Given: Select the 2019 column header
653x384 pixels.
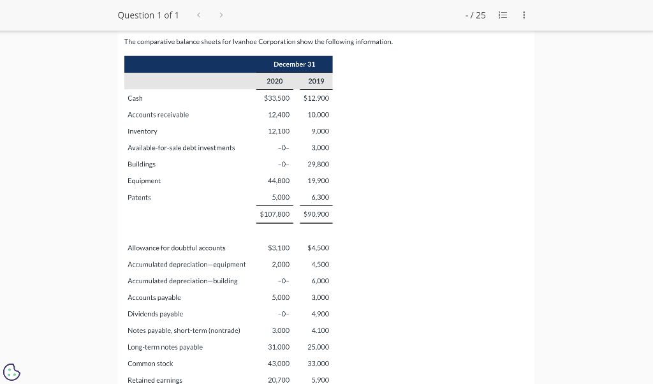Looking at the screenshot, I should (316, 81).
